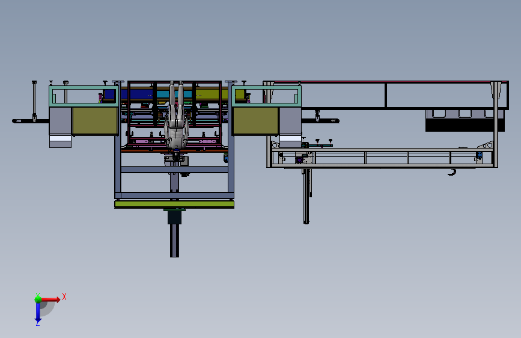Select the black pedestal block below the green plate
This screenshot has height=338, width=521.
click(x=174, y=218)
